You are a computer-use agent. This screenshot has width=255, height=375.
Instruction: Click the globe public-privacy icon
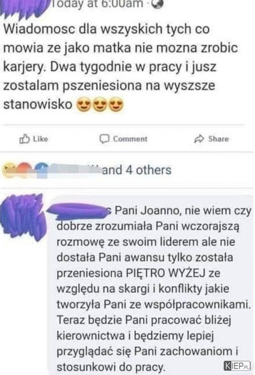pos(158,4)
